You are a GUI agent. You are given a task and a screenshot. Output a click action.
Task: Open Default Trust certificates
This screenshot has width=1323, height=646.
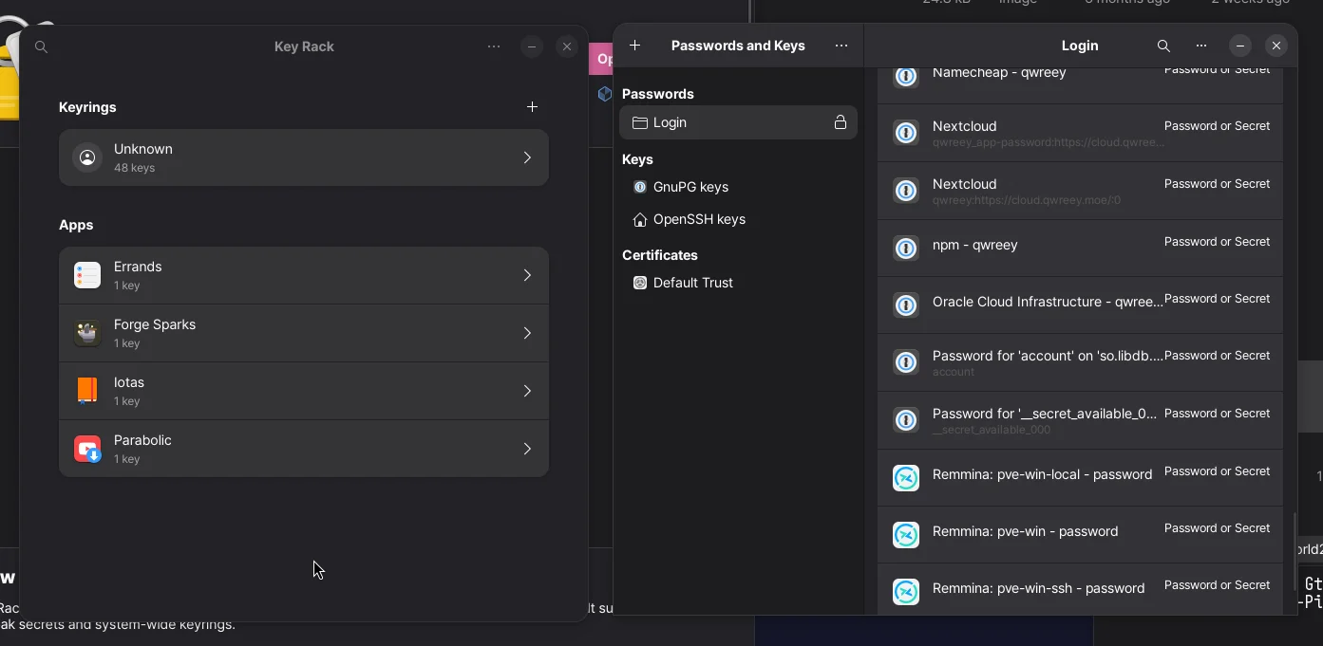click(692, 283)
